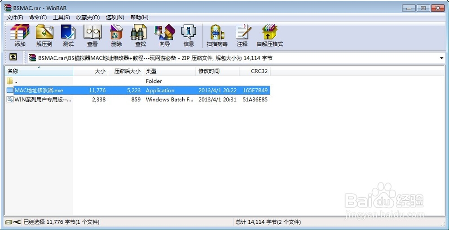This screenshot has width=449, height=230.
Task: Select the WIN系列用户专用版 file name
Action: 43,100
